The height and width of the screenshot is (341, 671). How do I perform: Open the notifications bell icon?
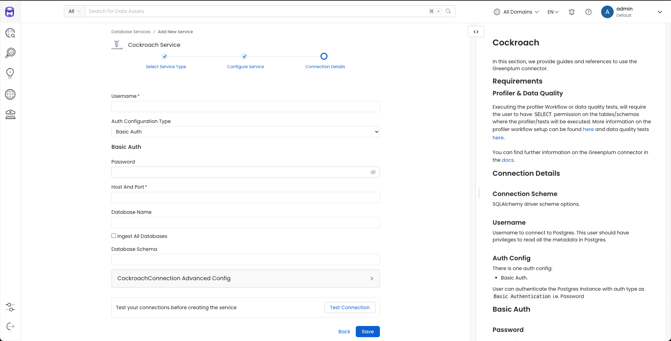pos(572,12)
